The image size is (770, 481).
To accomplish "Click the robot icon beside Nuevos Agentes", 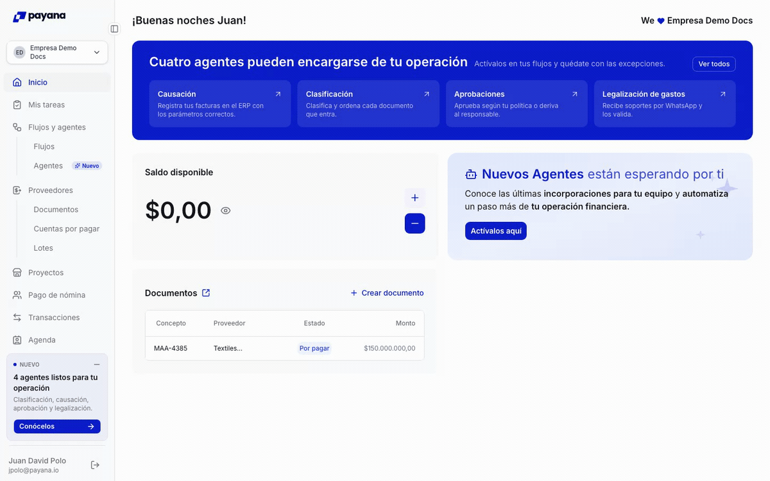I will (x=471, y=174).
